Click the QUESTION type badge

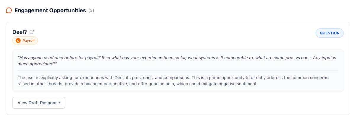click(x=330, y=33)
